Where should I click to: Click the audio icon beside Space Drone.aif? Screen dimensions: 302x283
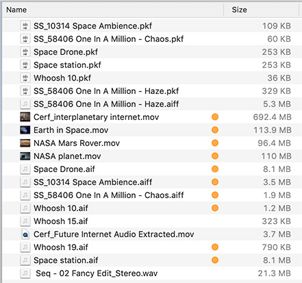point(25,169)
